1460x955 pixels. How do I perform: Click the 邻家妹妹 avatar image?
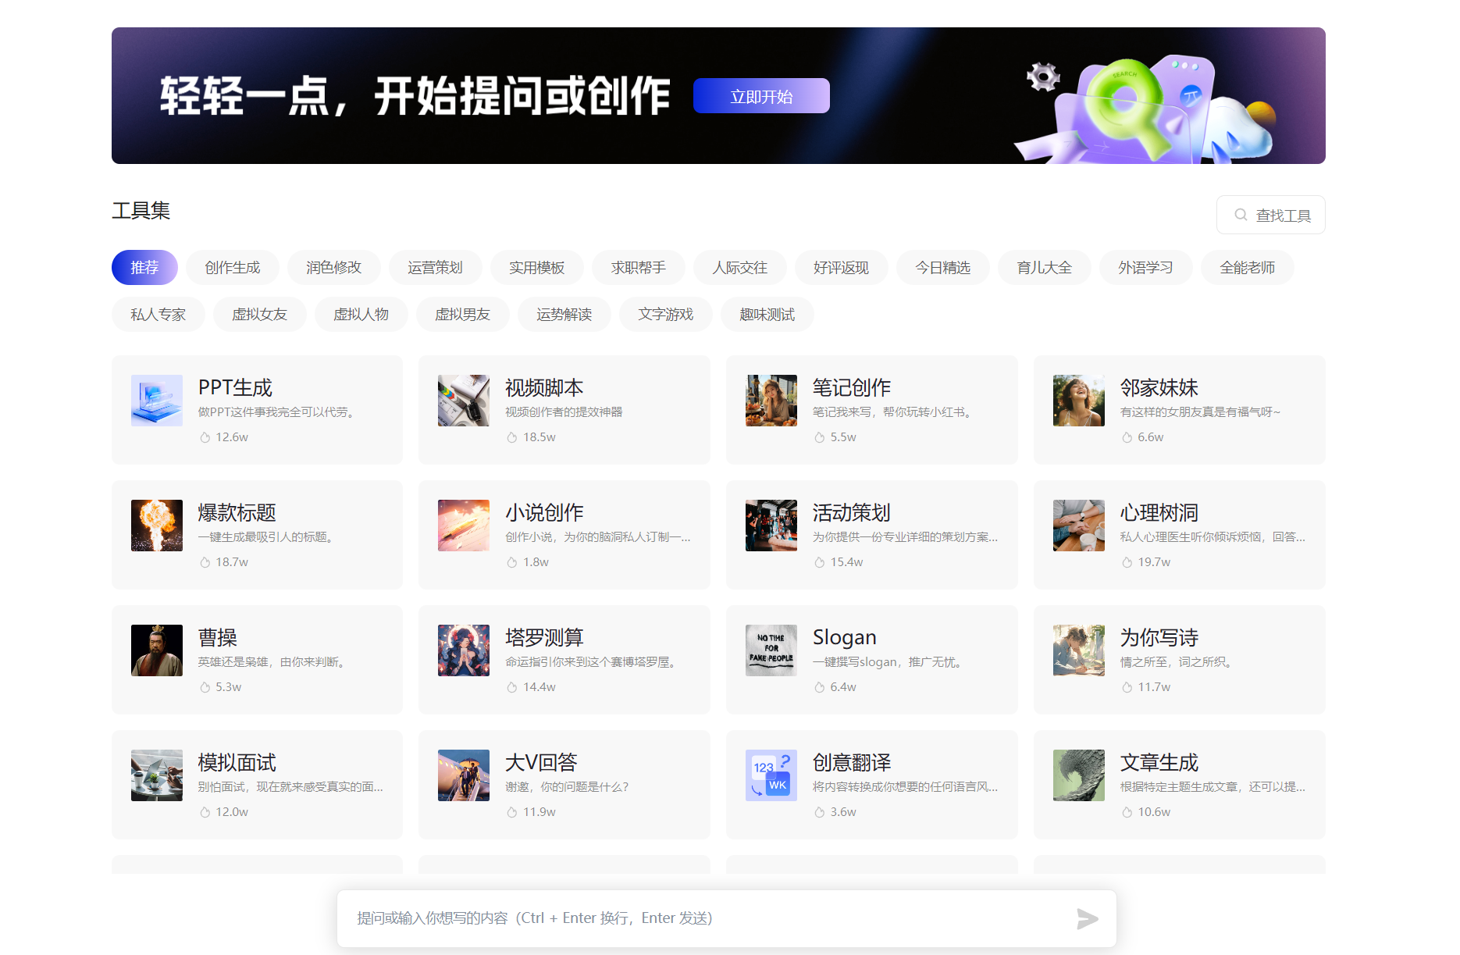[x=1079, y=401]
